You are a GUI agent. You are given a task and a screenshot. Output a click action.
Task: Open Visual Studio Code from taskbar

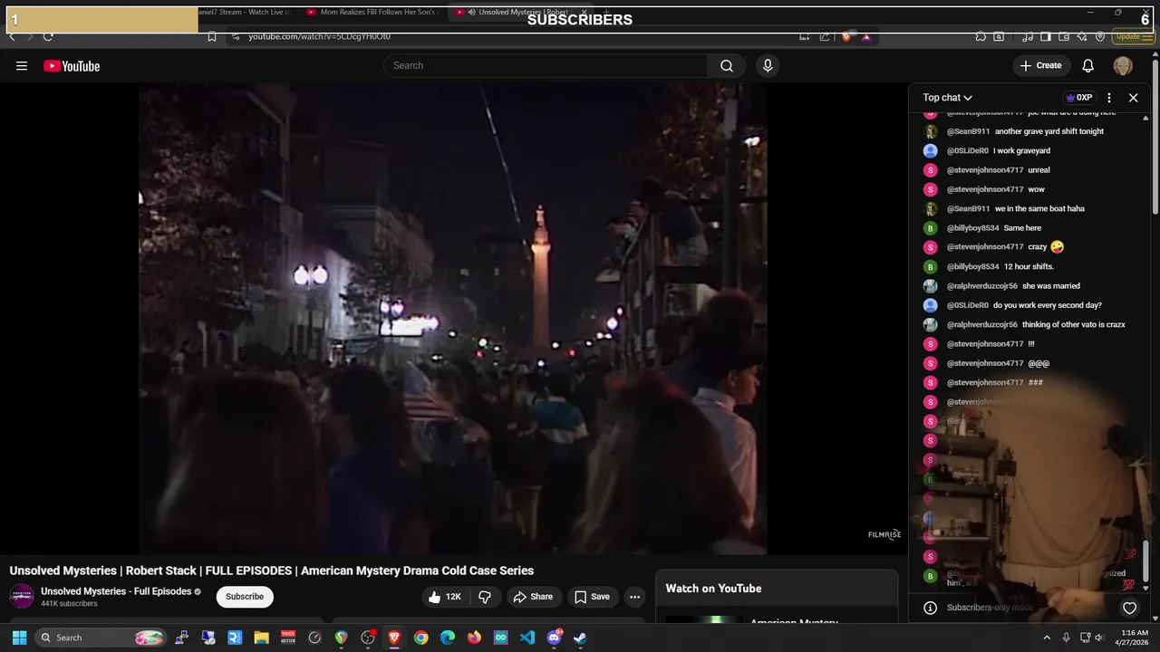coord(527,638)
